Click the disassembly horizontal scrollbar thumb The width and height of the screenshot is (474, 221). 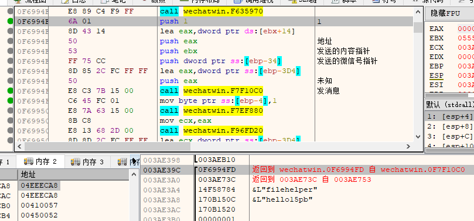tap(107, 147)
